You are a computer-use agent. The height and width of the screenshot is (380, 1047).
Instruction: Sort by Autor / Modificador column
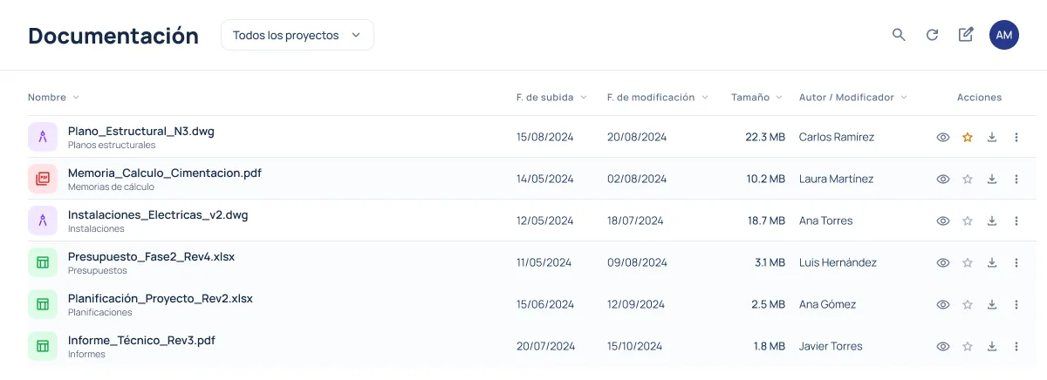pyautogui.click(x=853, y=98)
